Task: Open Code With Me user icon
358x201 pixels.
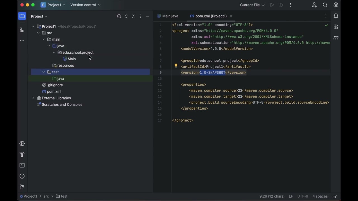Action: (314, 5)
